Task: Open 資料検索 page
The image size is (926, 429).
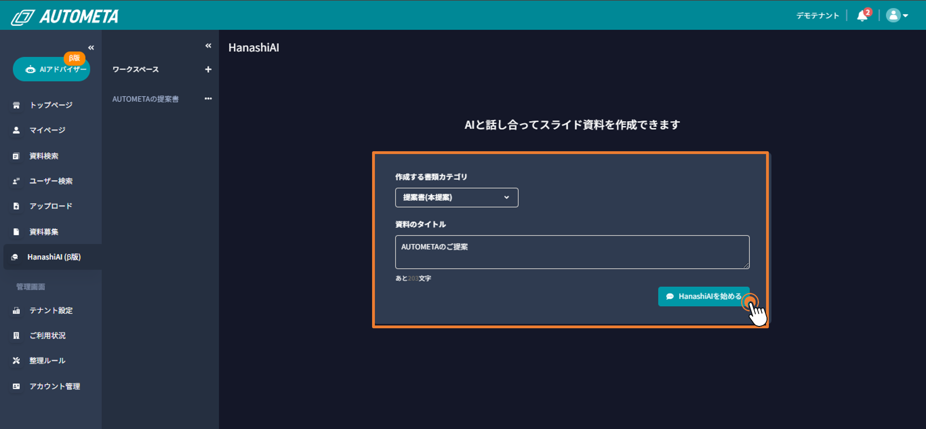Action: coord(43,156)
